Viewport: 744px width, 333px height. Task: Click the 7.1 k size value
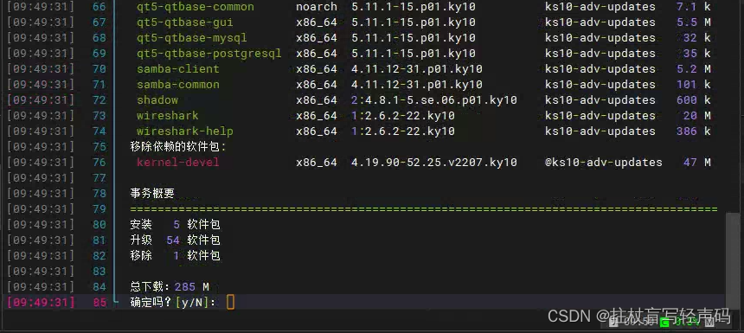(694, 7)
